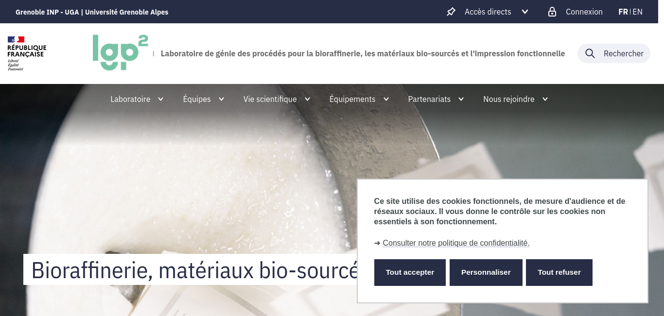Click the Tout accepter cookies button
664x316 pixels.
click(x=410, y=272)
